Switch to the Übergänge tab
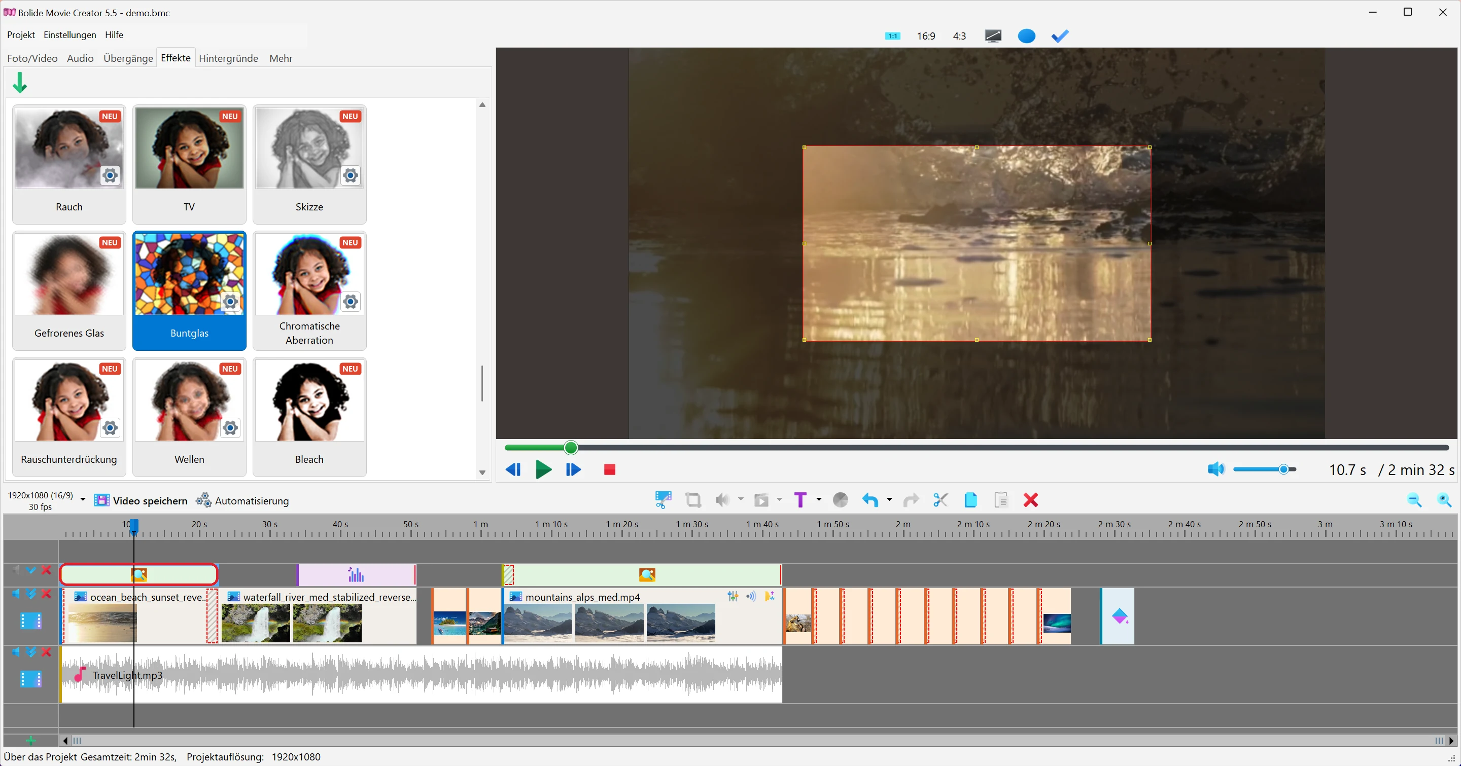The width and height of the screenshot is (1461, 766). click(x=128, y=58)
